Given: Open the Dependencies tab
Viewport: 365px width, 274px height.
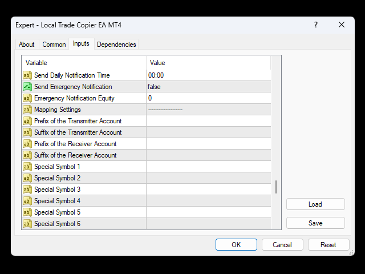Looking at the screenshot, I should point(116,45).
